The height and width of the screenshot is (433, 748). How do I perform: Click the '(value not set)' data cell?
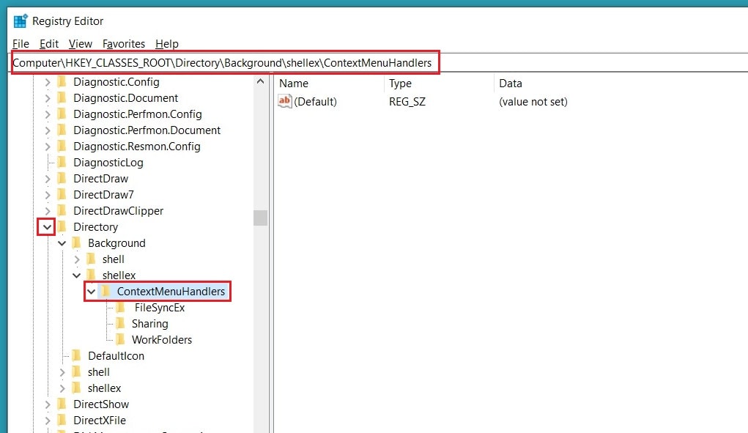(533, 102)
